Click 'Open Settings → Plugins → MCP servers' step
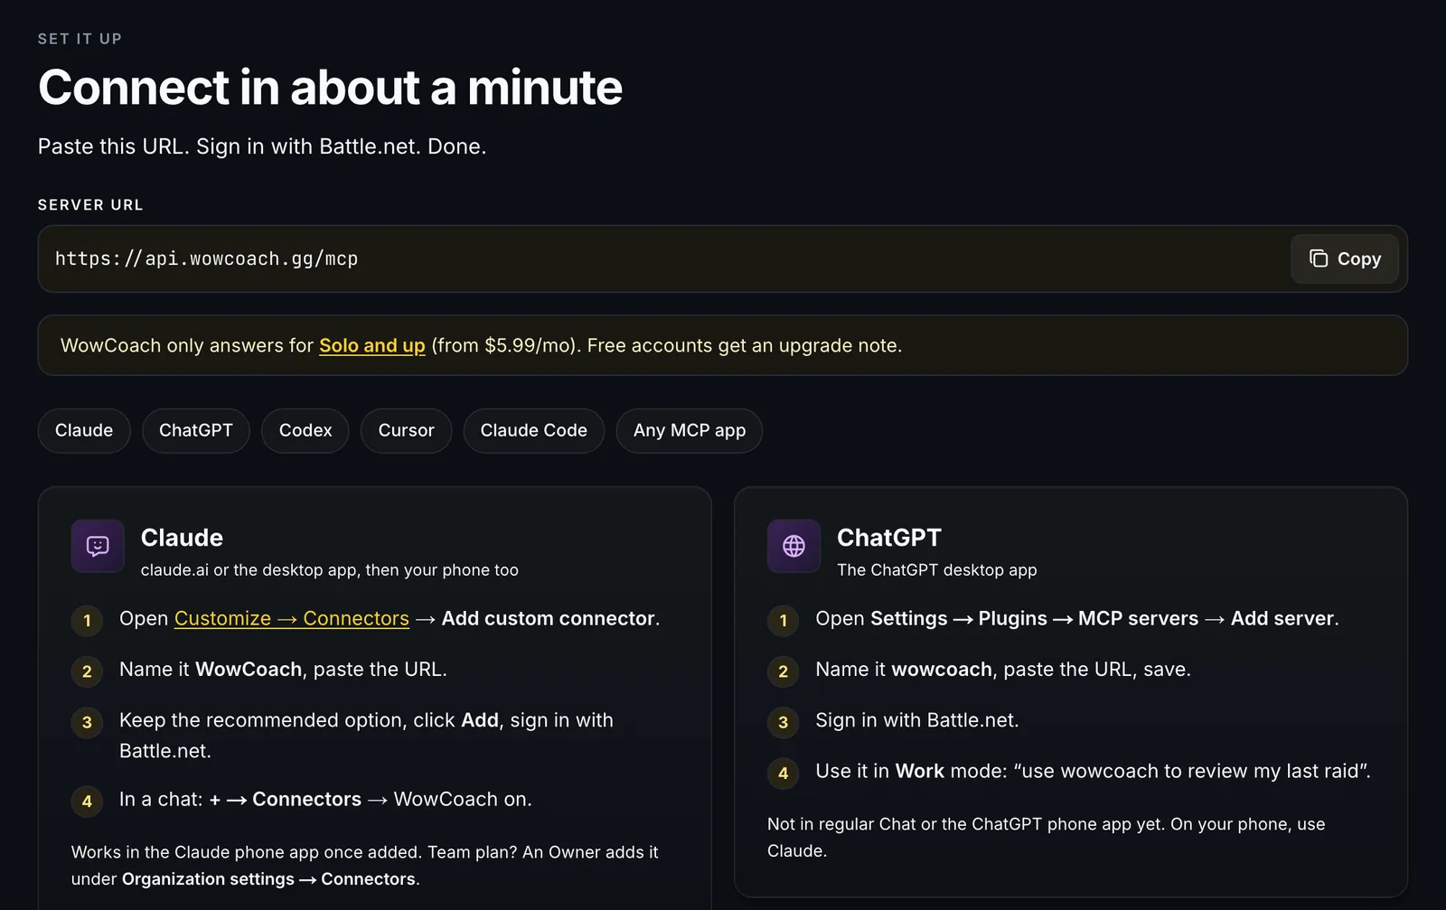This screenshot has width=1446, height=910. [x=1077, y=618]
